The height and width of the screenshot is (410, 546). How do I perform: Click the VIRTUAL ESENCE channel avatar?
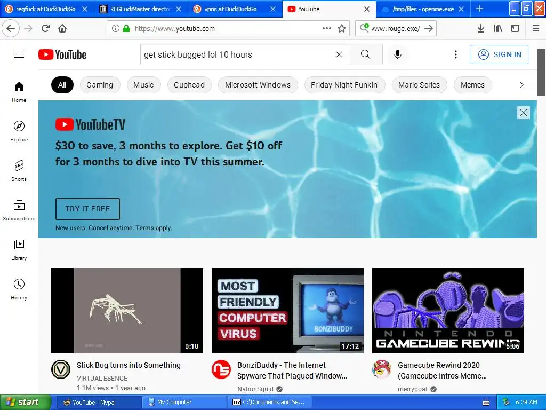point(61,369)
